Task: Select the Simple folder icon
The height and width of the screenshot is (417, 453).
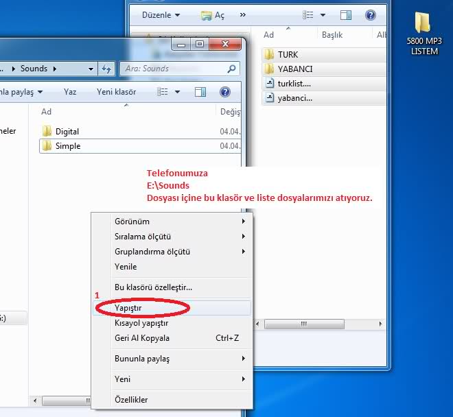Action: point(47,146)
